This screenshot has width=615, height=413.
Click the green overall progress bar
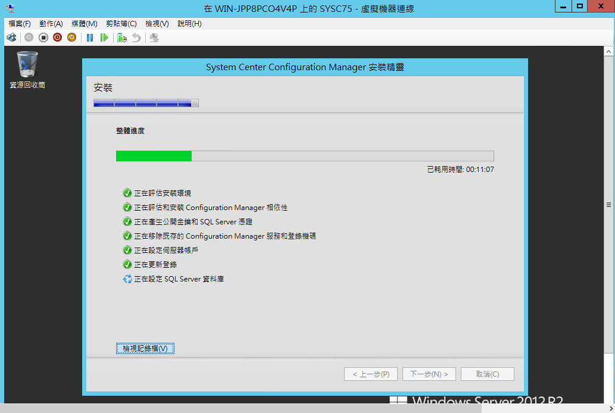click(305, 156)
